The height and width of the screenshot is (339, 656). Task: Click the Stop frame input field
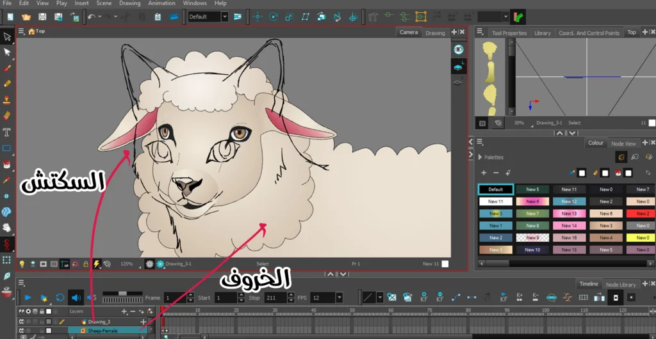[x=275, y=297]
